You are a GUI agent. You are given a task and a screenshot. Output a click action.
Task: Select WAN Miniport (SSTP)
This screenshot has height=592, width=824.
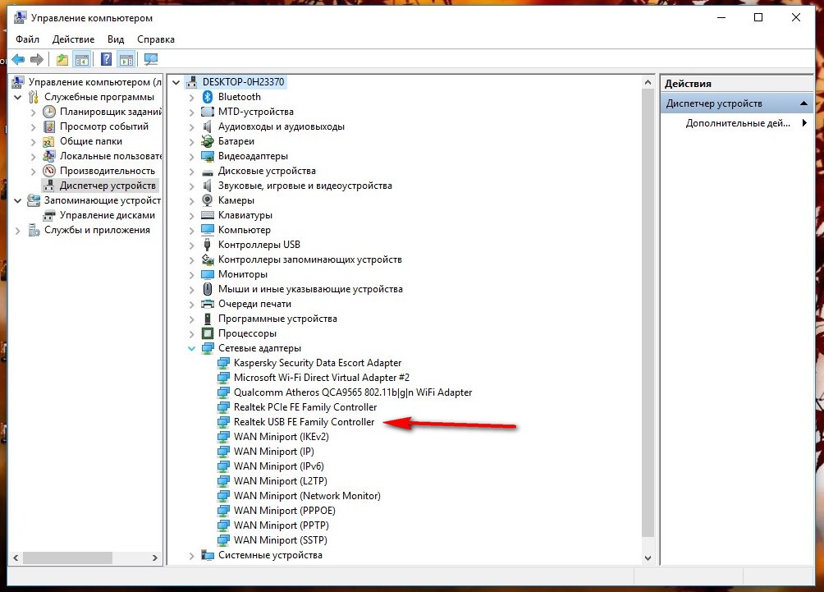point(280,540)
